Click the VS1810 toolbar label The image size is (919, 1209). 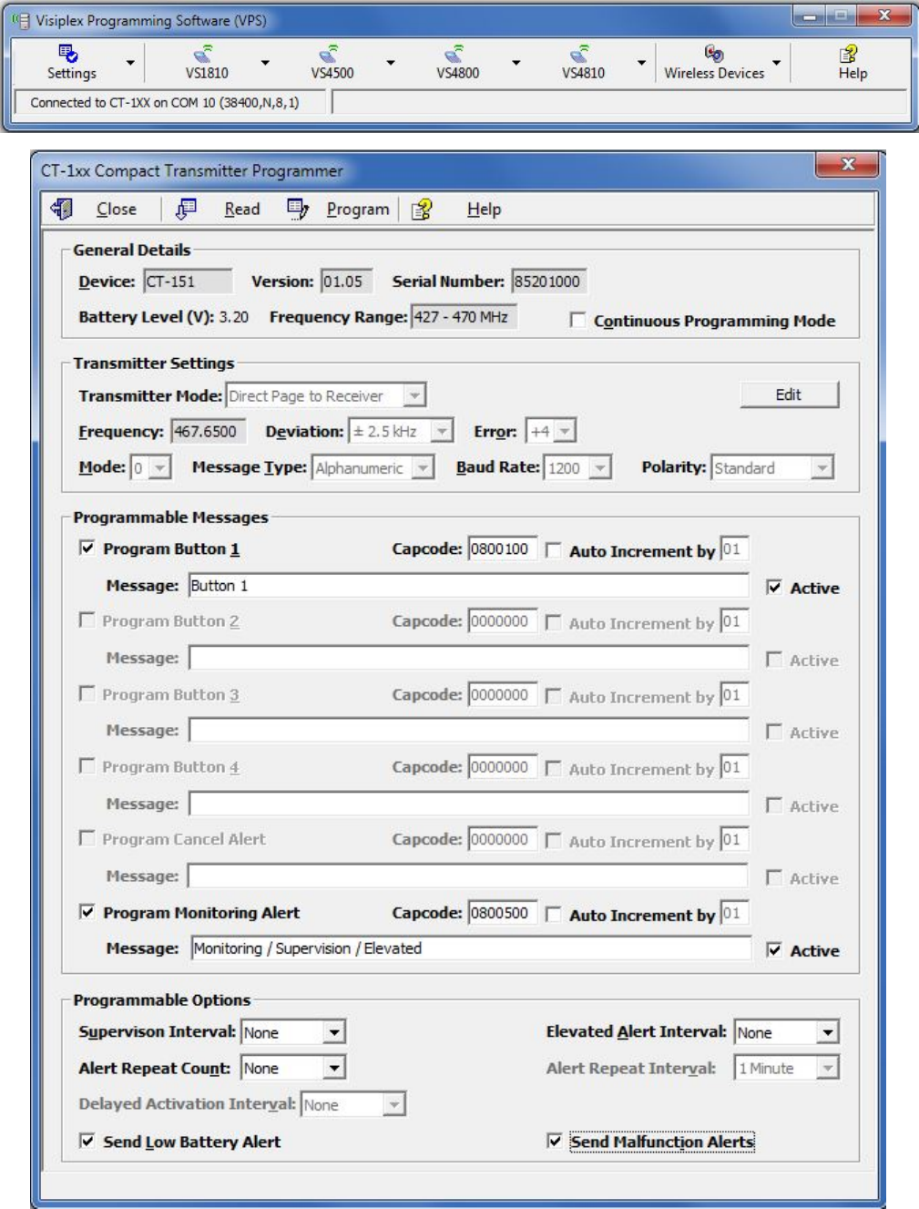tap(207, 73)
